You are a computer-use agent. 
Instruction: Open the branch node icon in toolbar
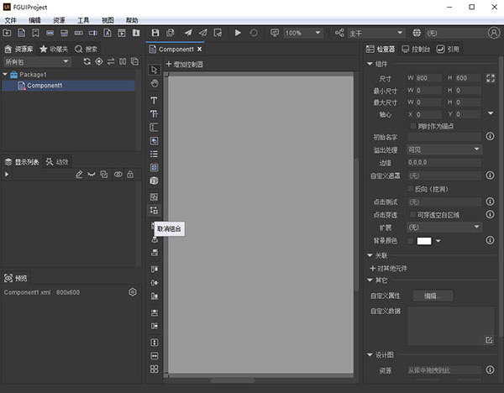[339, 33]
